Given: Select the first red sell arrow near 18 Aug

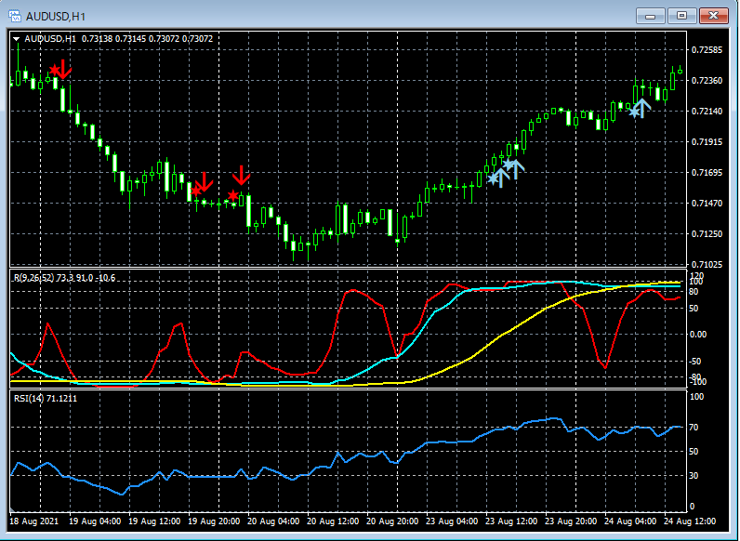Looking at the screenshot, I should (64, 69).
